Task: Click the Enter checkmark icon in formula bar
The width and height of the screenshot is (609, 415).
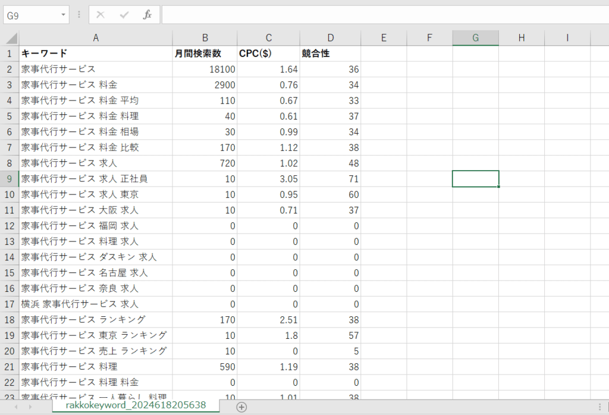Action: pyautogui.click(x=124, y=15)
